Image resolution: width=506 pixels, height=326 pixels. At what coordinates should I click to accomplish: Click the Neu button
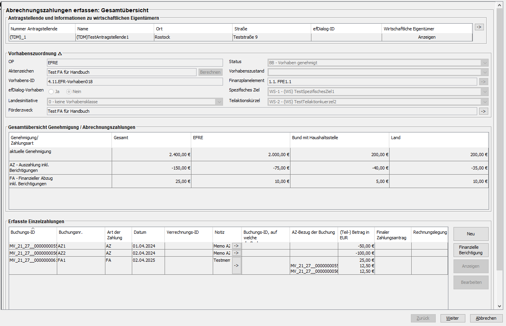(x=470, y=234)
